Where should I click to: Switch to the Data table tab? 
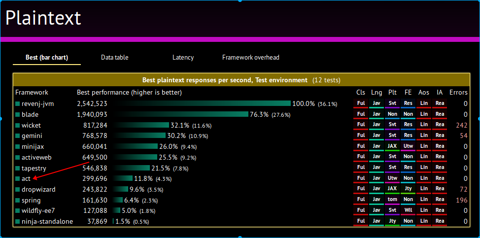tap(114, 58)
